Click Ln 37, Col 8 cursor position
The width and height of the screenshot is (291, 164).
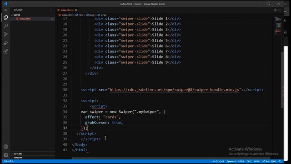219,161
